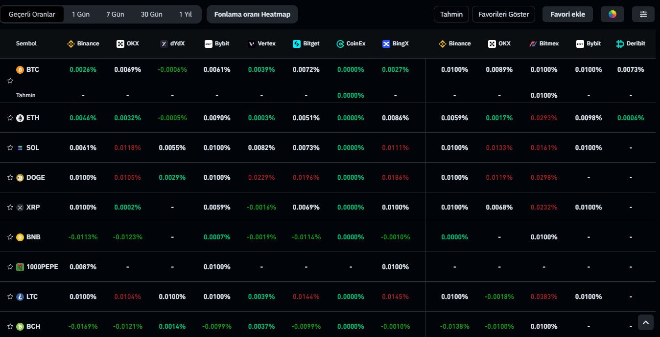The image size is (660, 337).
Task: Click the Ethereum coin icon
Action: 20,118
